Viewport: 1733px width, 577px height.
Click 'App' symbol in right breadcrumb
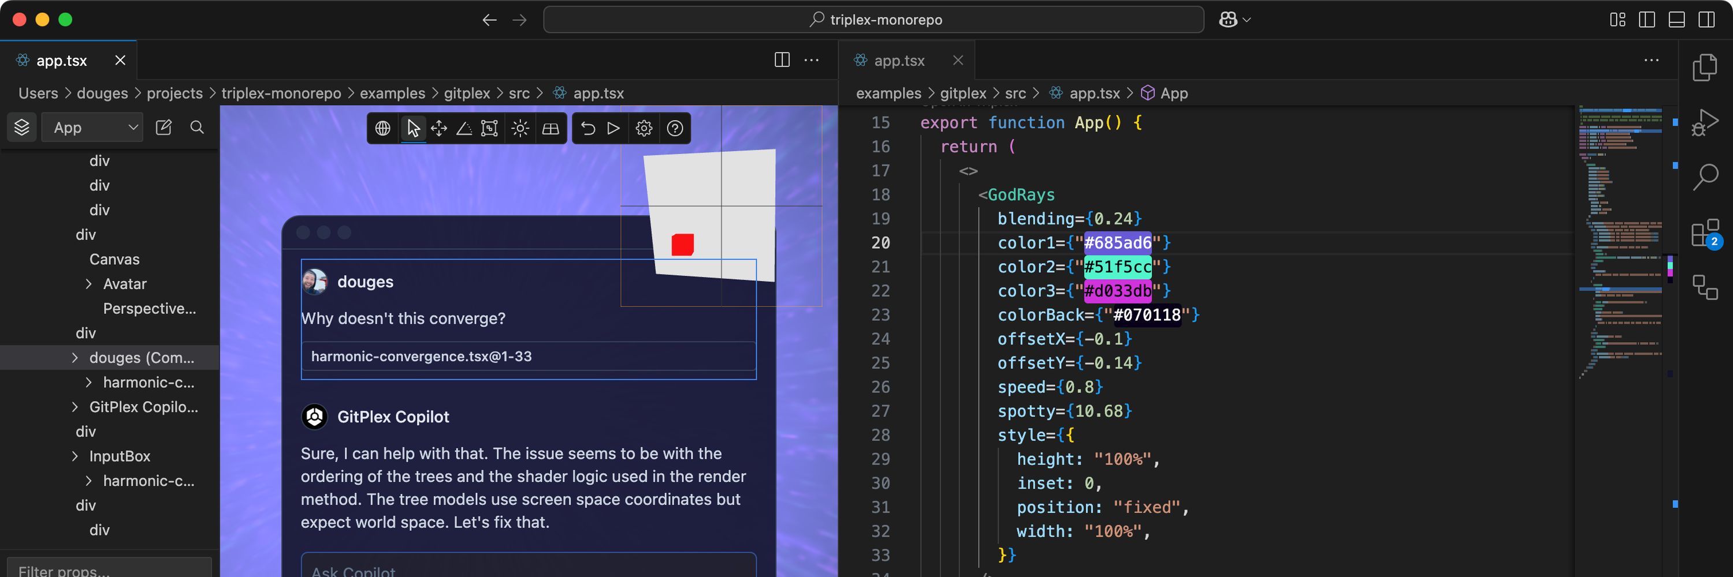click(1174, 93)
